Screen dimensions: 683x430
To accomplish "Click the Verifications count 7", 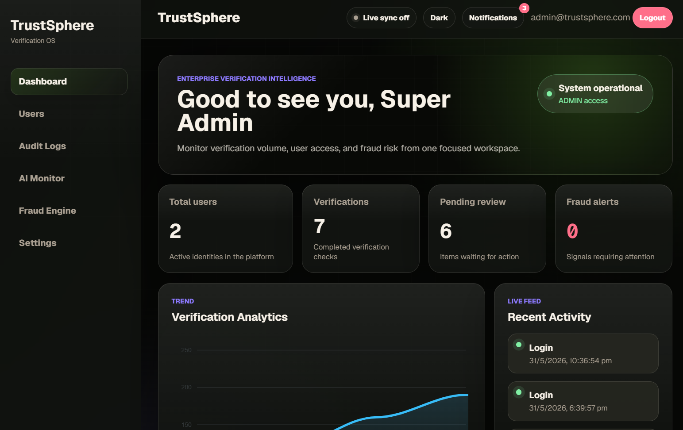I will [x=319, y=227].
